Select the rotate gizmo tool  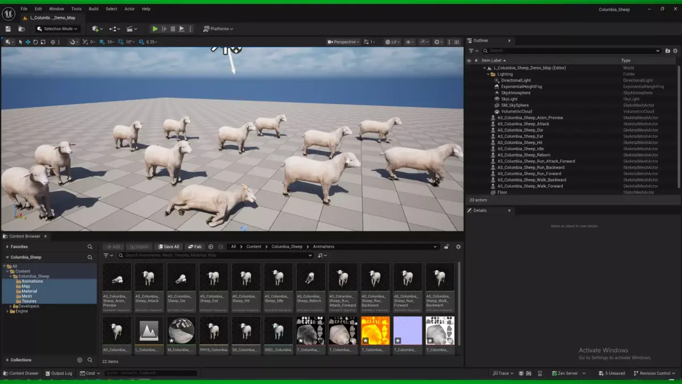click(35, 42)
